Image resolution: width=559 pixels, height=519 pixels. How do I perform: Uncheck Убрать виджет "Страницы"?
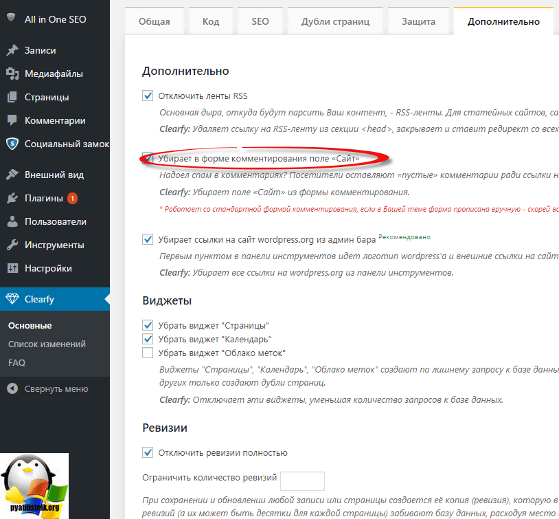[x=148, y=325]
